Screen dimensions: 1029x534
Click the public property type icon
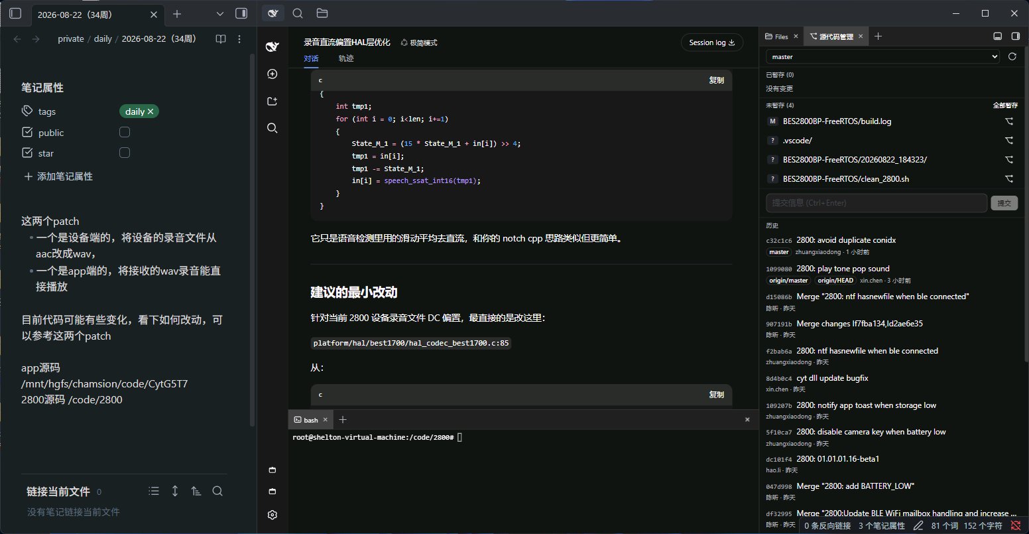27,132
